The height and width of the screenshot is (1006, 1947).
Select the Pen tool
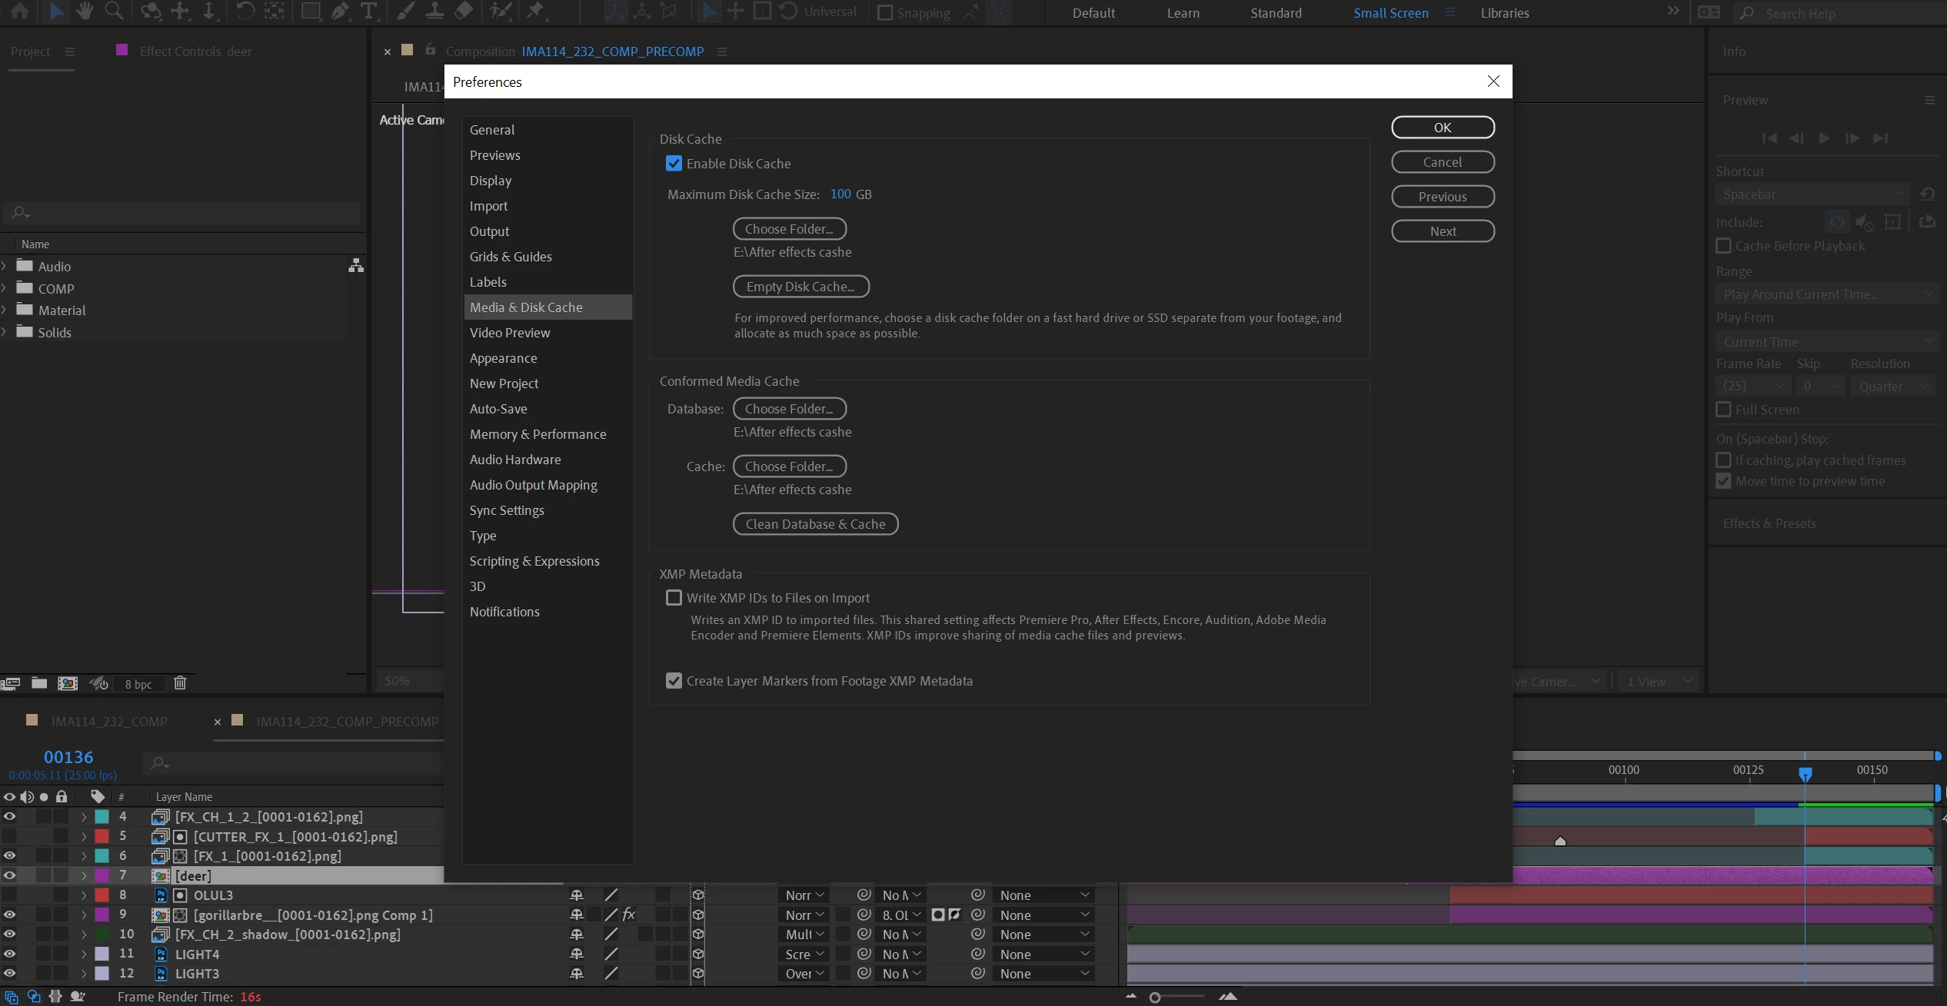tap(339, 11)
